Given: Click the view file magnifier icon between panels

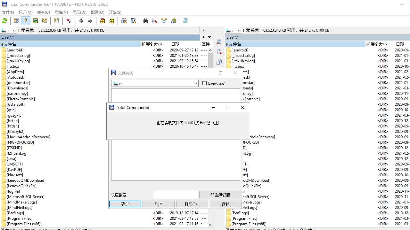Looking at the screenshot, I should pos(219,42).
